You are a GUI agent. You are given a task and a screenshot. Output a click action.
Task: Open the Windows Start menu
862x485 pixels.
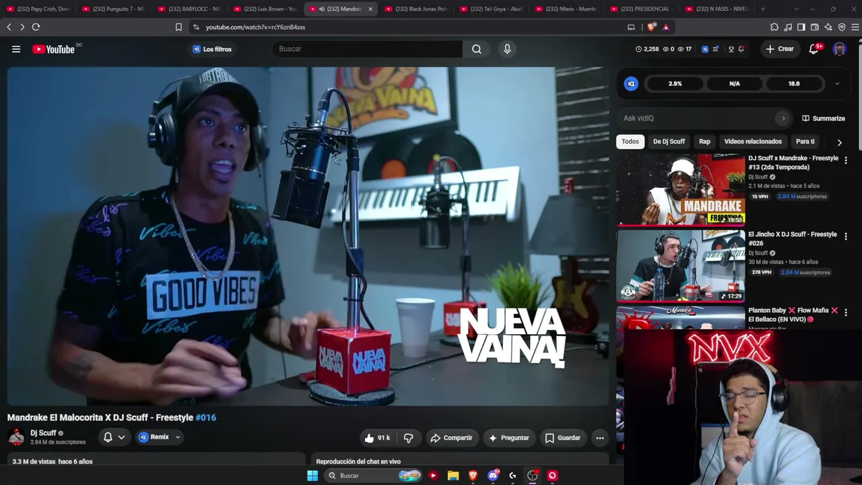[312, 476]
